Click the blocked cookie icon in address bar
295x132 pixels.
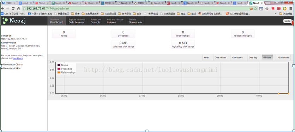[x=251, y=8]
